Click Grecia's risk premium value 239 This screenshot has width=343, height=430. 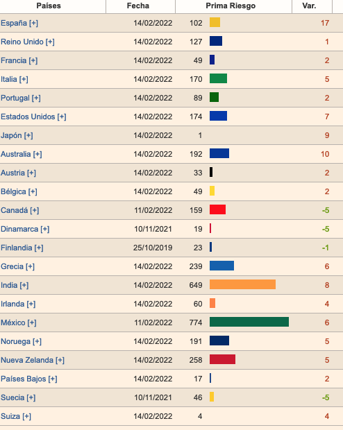pos(196,266)
